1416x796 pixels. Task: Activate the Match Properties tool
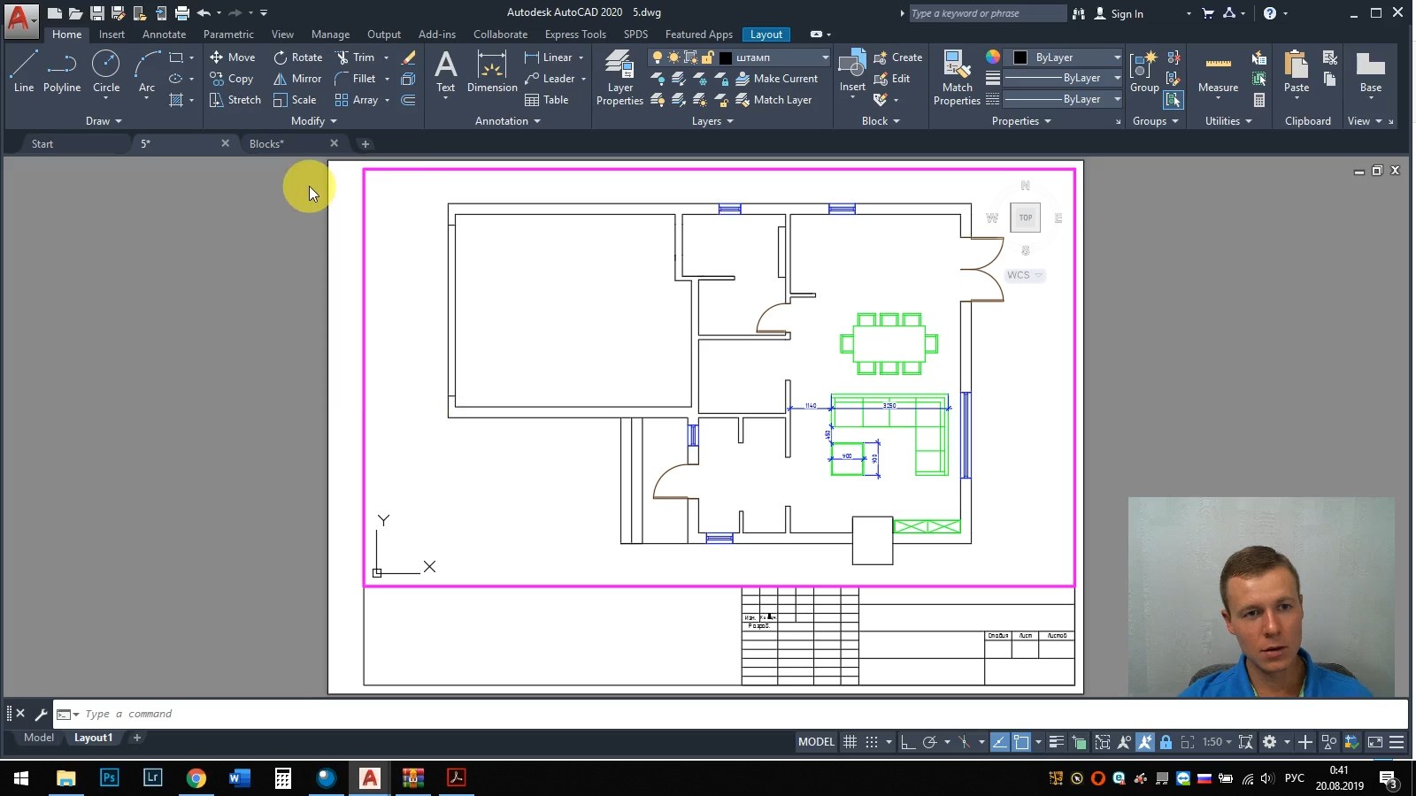coord(957,78)
